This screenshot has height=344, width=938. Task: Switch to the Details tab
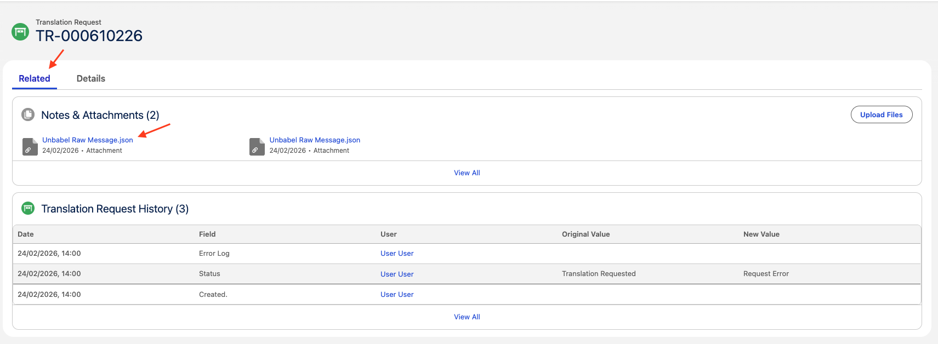(91, 78)
